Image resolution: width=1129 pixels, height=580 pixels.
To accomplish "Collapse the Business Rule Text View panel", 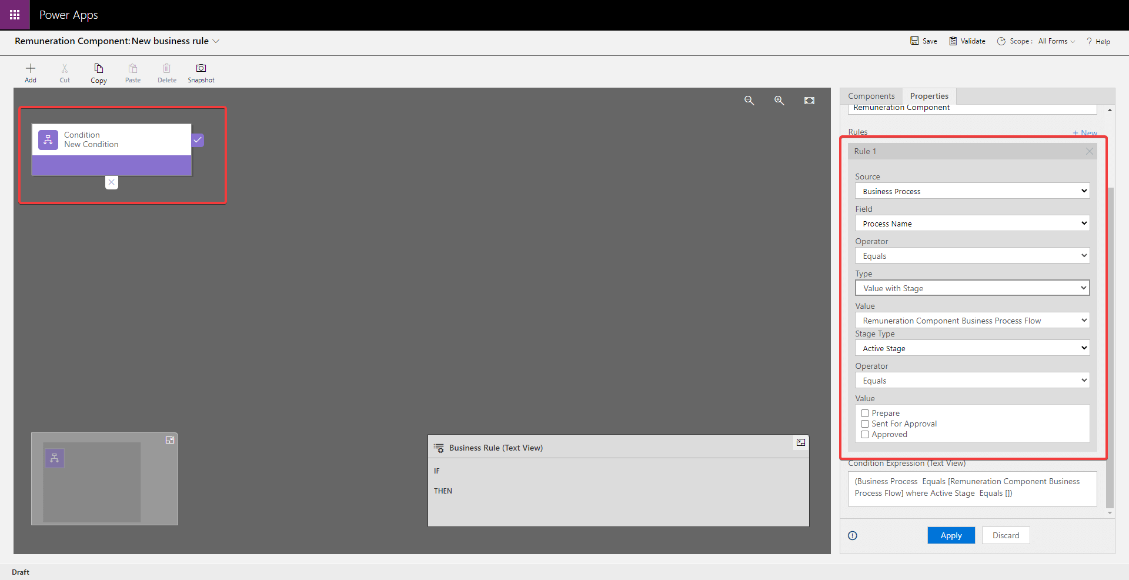I will click(x=801, y=442).
